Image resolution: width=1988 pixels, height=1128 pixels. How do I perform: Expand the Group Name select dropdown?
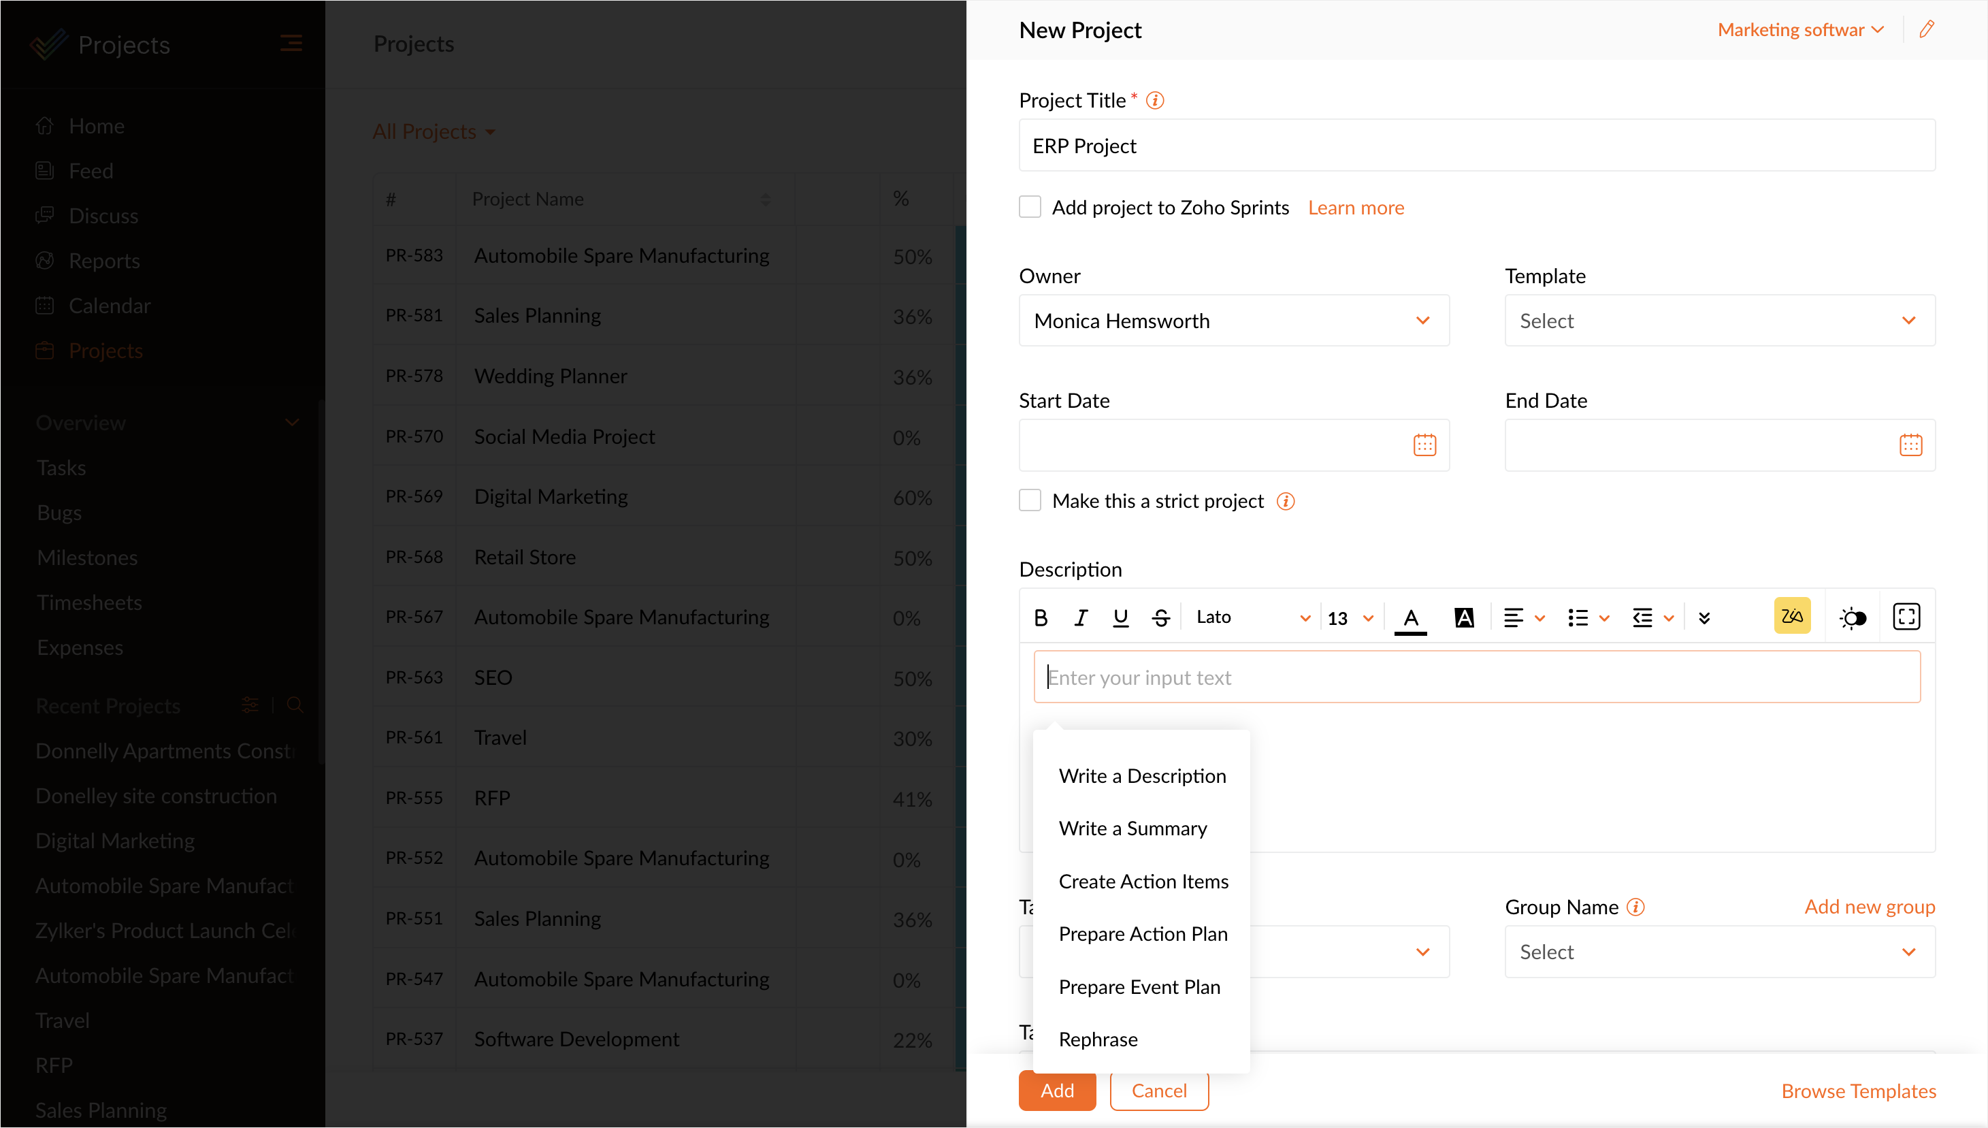coord(1718,952)
